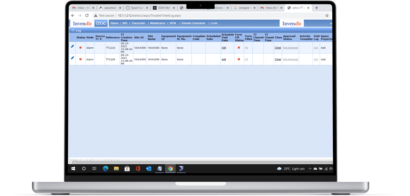This screenshot has width=410, height=196.
Task: Expand hidden icons in the system tray
Action: [310, 169]
